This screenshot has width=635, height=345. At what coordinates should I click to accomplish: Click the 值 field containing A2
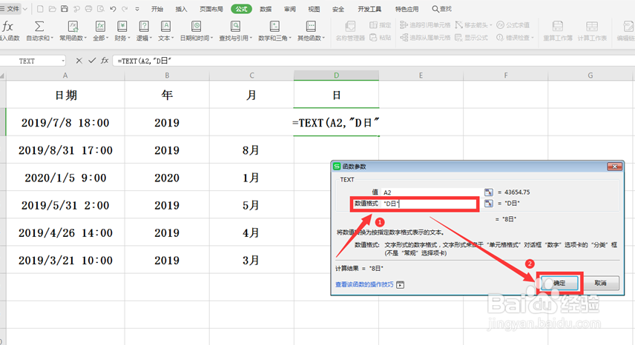430,192
